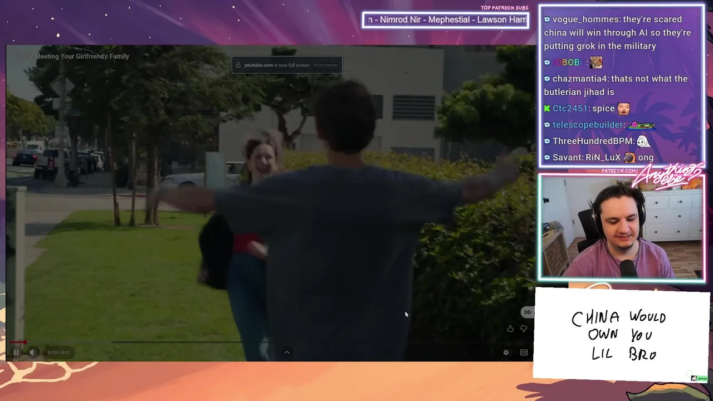Click the lock icon in fullscreen notice

point(238,65)
